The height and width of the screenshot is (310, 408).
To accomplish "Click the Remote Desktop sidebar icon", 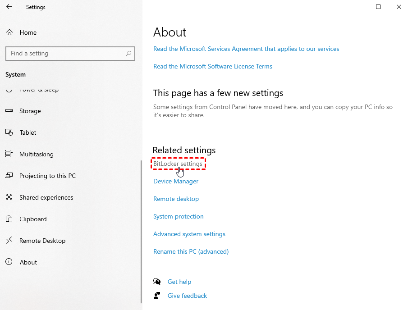I will pyautogui.click(x=9, y=241).
